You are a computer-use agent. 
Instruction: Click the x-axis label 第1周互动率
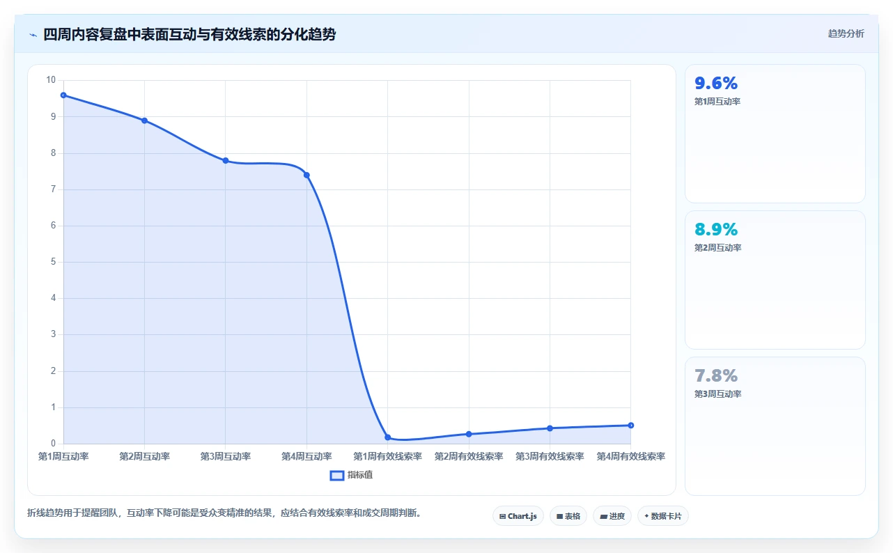pyautogui.click(x=63, y=456)
